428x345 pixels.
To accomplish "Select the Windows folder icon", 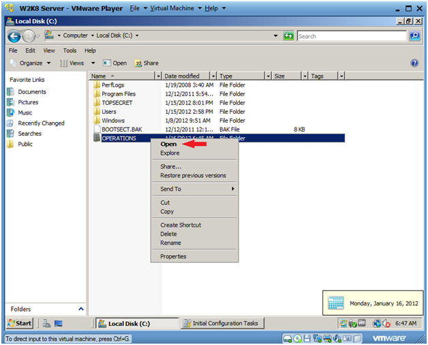I will tap(97, 120).
